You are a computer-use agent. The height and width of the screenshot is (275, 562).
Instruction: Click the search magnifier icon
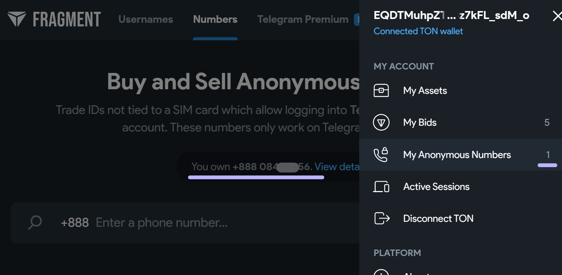tap(35, 223)
